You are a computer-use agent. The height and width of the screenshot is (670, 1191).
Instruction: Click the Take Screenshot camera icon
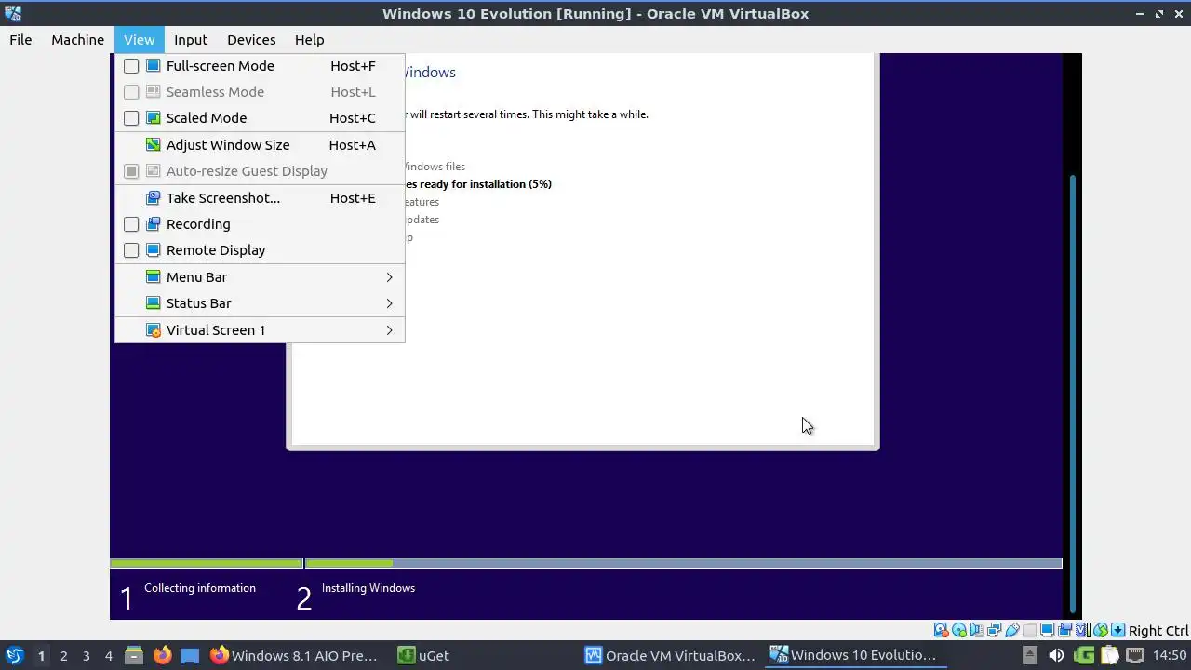[154, 198]
